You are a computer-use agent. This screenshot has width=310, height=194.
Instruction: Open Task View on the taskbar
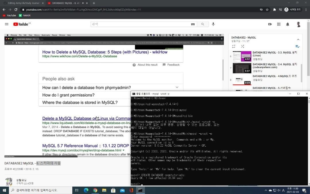(x=77, y=190)
